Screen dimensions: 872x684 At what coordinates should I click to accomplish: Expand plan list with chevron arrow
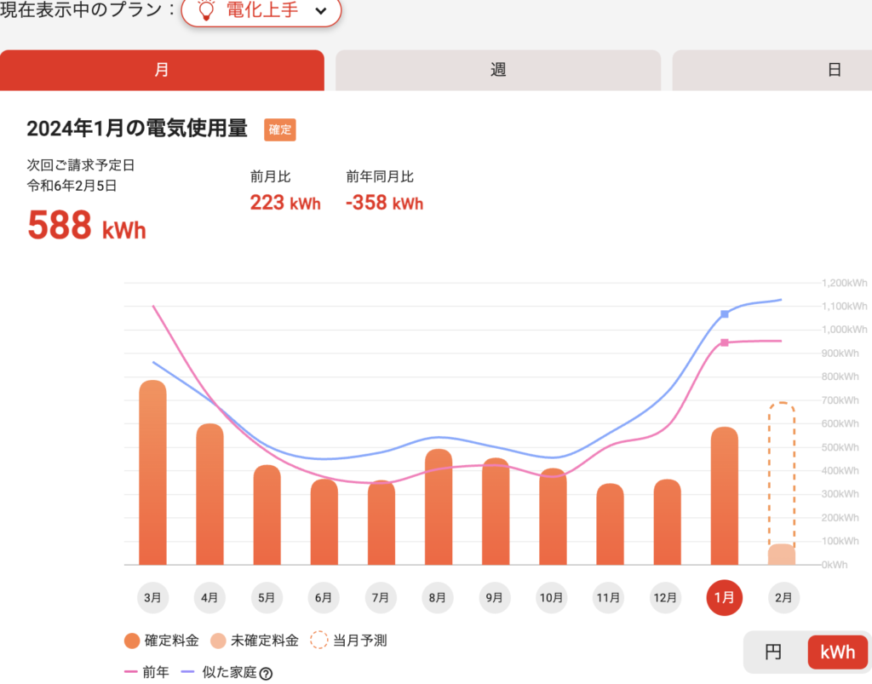[320, 11]
